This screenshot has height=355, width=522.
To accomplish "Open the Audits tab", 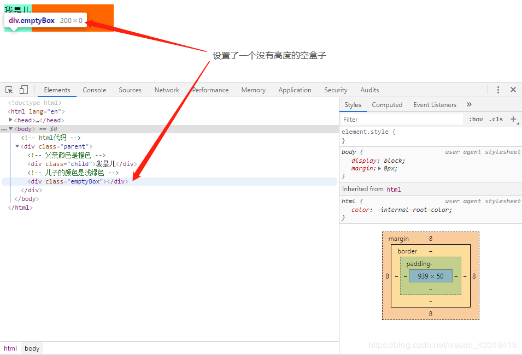I will point(369,90).
